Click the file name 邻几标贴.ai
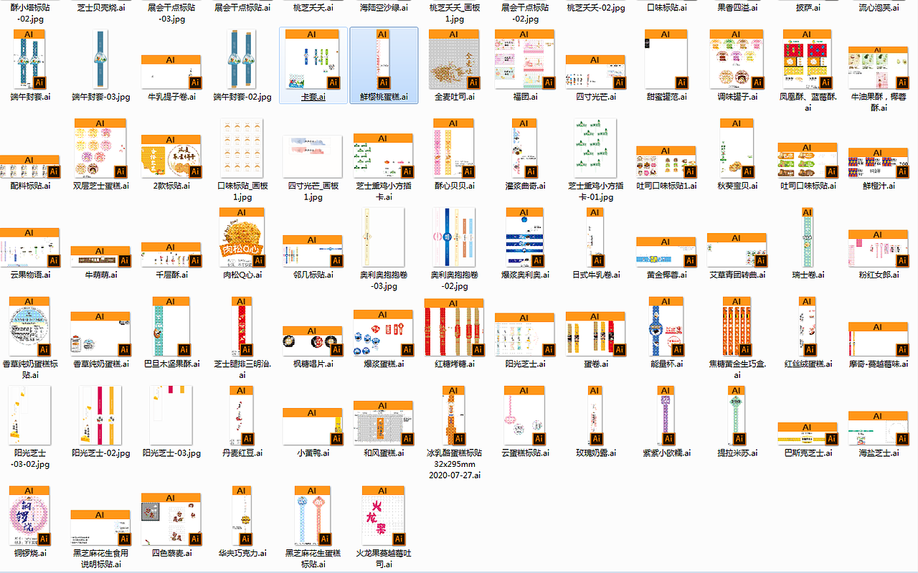Viewport: 918px width, 573px height. tap(313, 274)
